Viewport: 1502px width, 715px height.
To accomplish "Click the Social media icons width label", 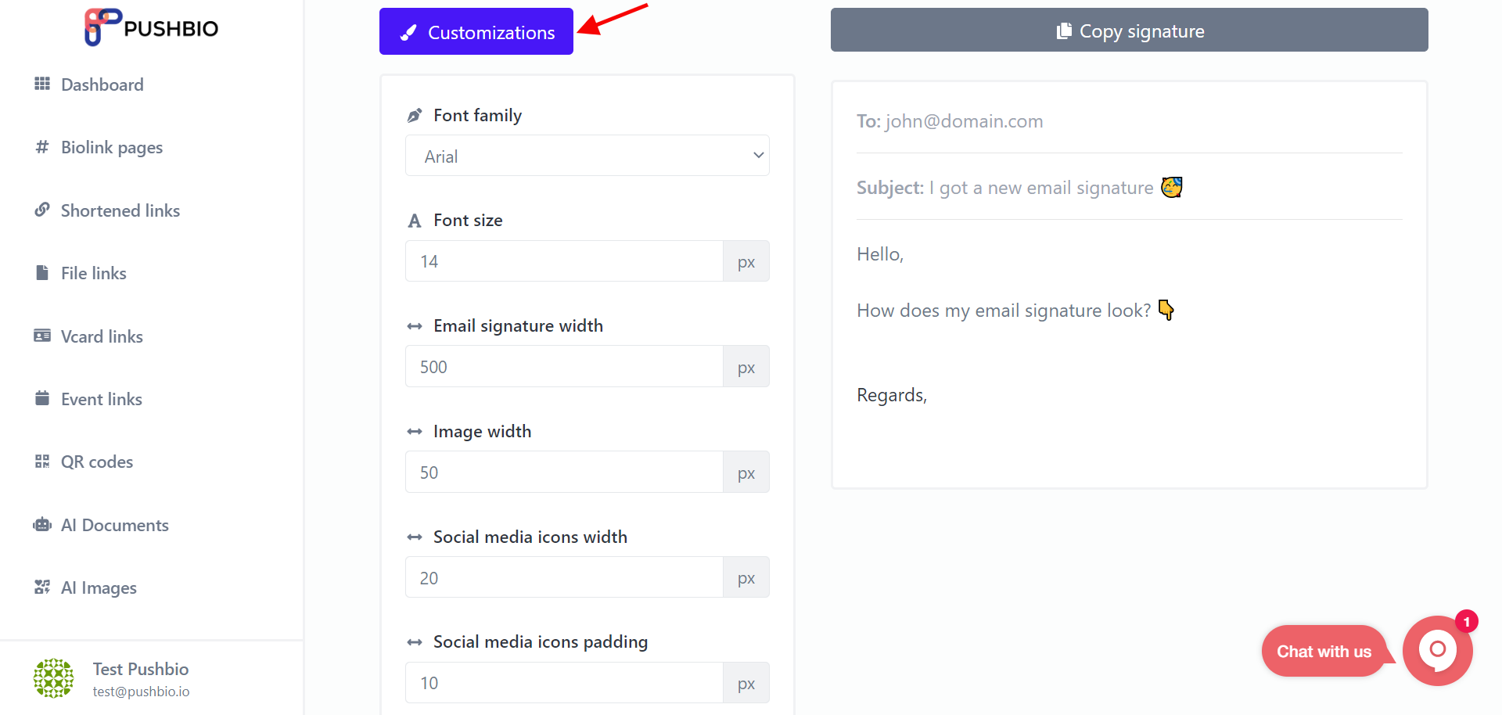I will [530, 537].
